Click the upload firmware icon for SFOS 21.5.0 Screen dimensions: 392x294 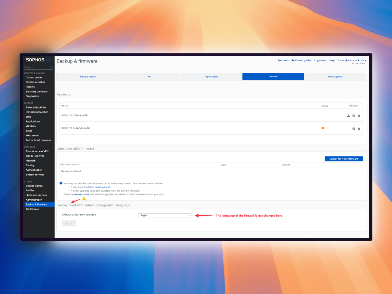348,116
